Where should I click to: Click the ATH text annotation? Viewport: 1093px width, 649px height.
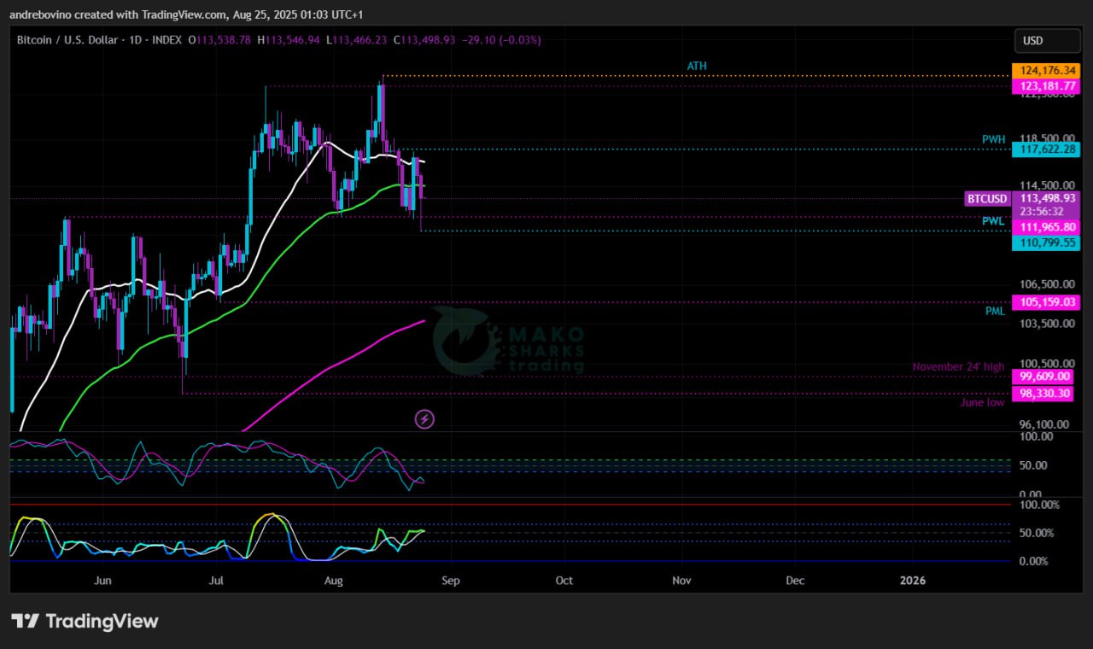click(x=697, y=66)
